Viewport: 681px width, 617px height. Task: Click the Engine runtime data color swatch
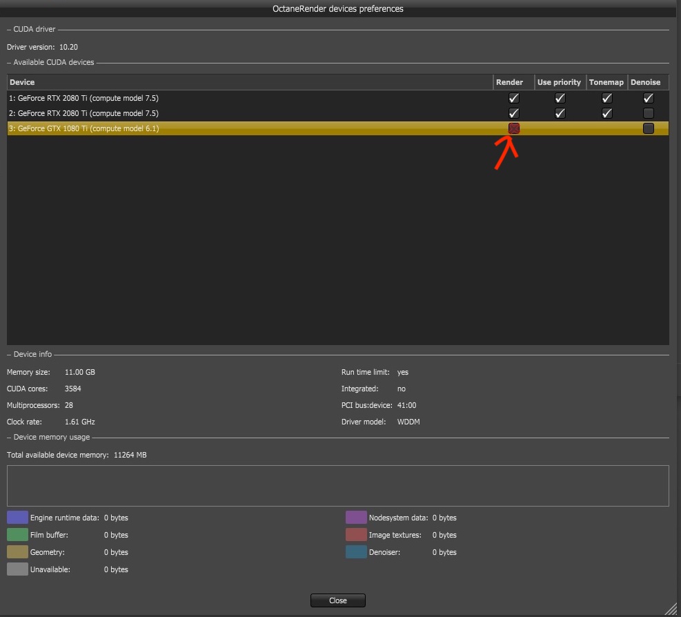point(17,518)
